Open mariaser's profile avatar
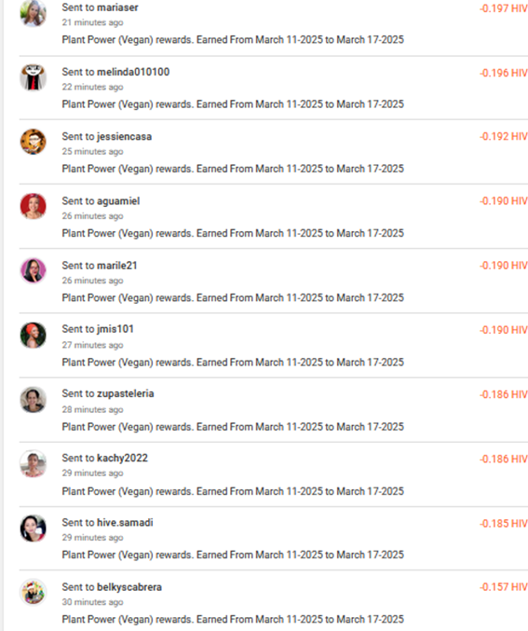Image resolution: width=528 pixels, height=631 pixels. pyautogui.click(x=33, y=13)
